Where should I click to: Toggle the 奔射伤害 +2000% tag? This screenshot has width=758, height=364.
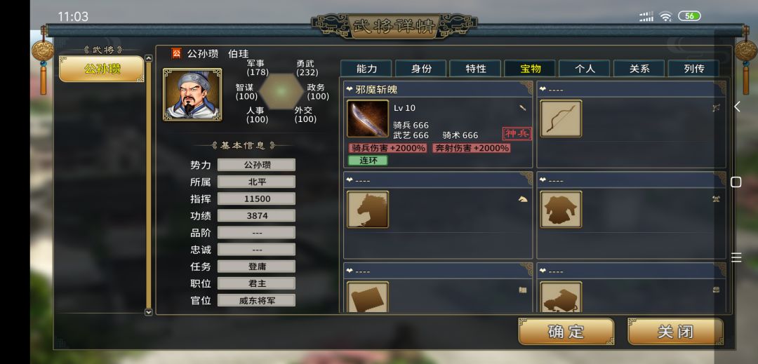(472, 148)
